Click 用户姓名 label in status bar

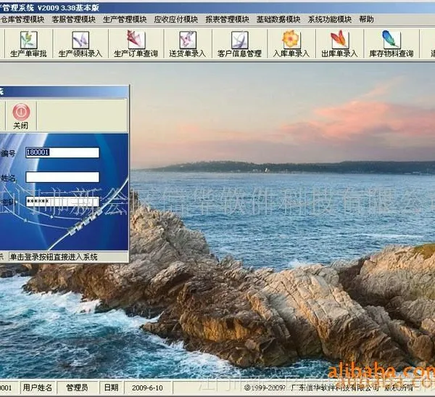(38, 388)
